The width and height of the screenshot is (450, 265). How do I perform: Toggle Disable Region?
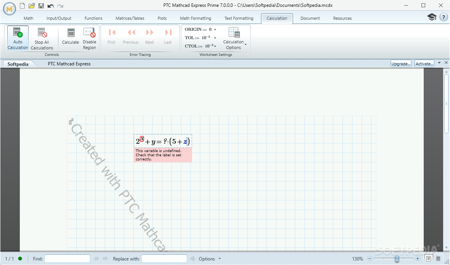coord(90,38)
